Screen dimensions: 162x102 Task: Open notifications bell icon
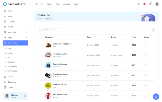150,4
